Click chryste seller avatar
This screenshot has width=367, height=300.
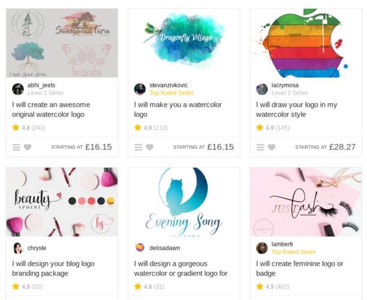(18, 248)
